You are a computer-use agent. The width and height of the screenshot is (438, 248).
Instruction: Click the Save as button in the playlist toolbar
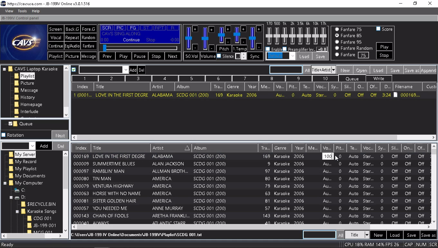411,70
